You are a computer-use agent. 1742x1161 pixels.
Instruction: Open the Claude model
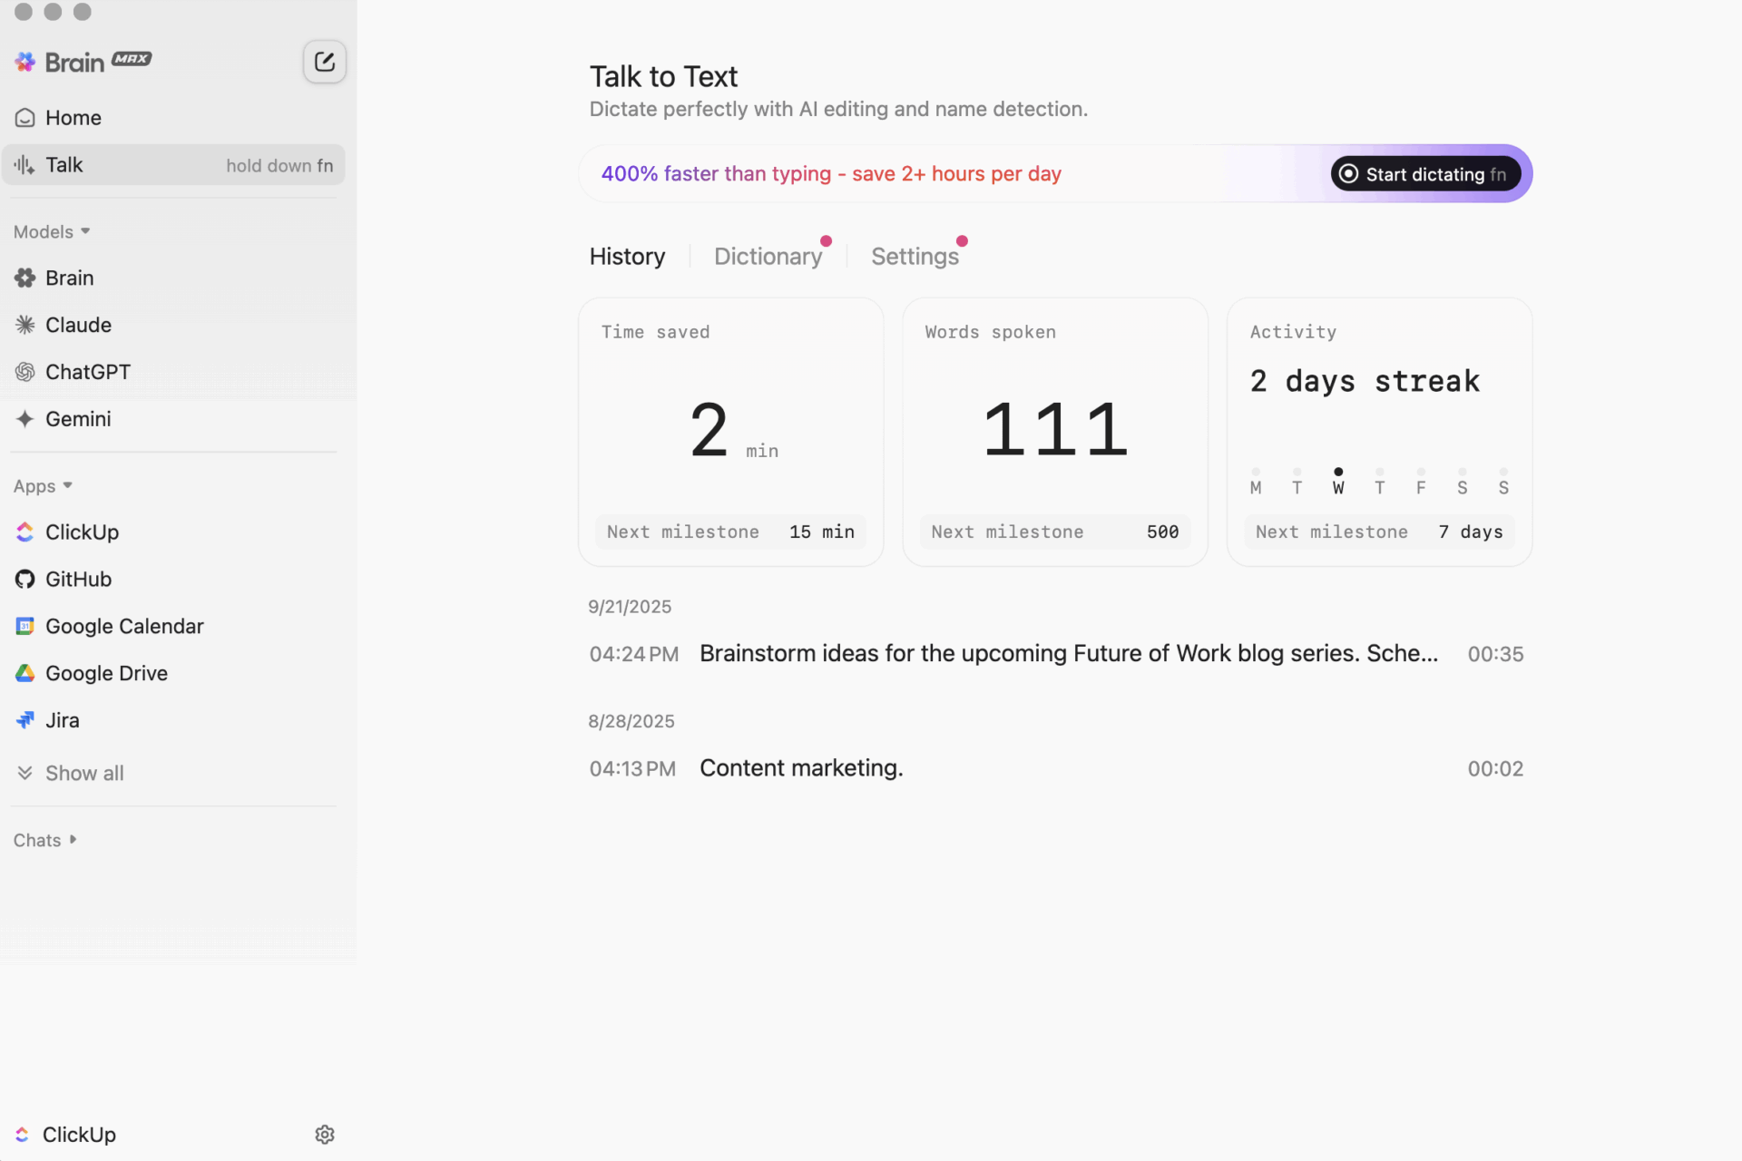point(78,325)
